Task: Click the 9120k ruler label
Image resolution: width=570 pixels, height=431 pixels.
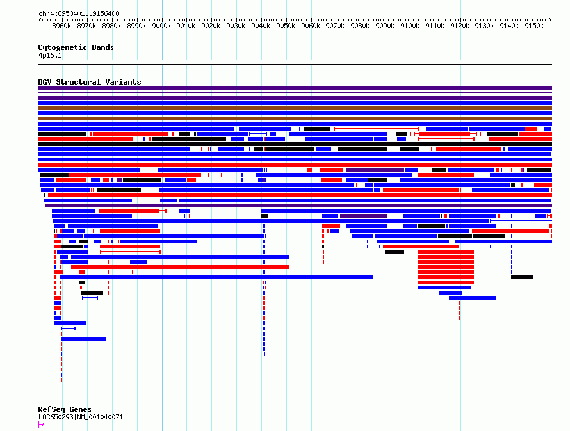Action: pos(459,26)
